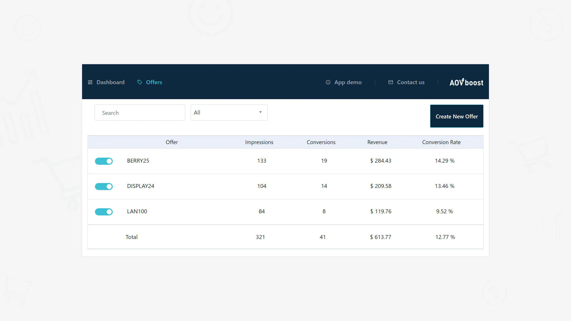This screenshot has width=571, height=321.
Task: Select the $ 209.58 revenue cell
Action: [381, 186]
